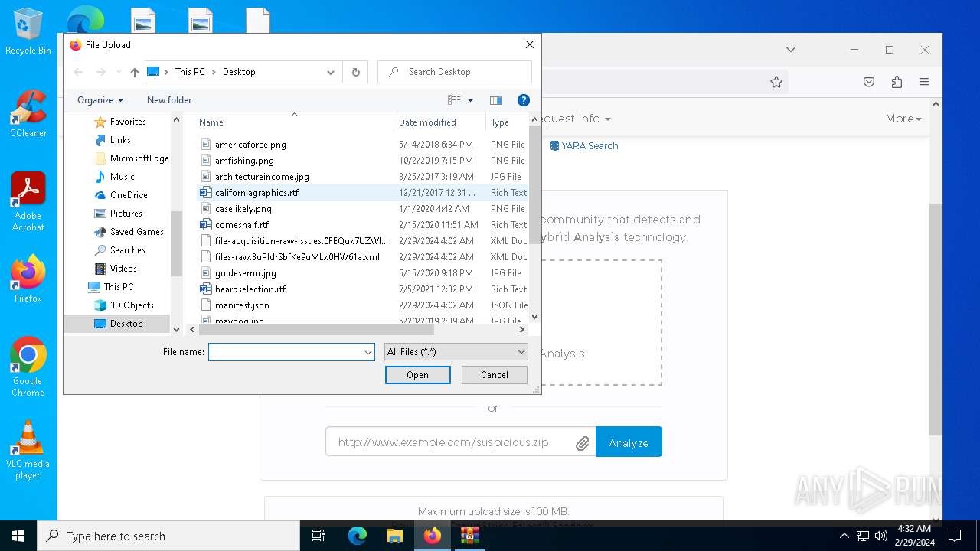The image size is (980, 551).
Task: Switch to Firefox taskbar button
Action: (433, 536)
